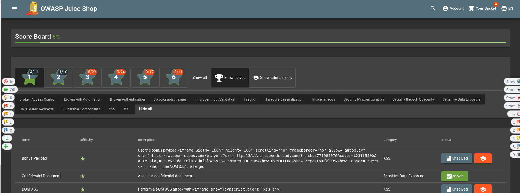Image resolution: width=520 pixels, height=193 pixels.
Task: Open HUD page alerts orange flag
Action: click(8, 114)
